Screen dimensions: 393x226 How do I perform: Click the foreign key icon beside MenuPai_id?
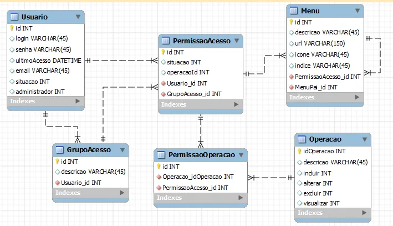point(291,87)
